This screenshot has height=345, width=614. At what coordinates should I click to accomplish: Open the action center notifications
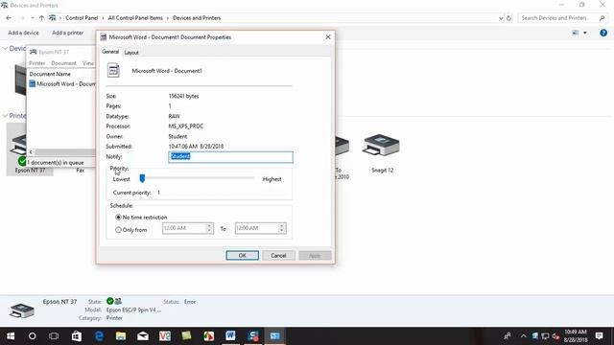[x=599, y=336]
